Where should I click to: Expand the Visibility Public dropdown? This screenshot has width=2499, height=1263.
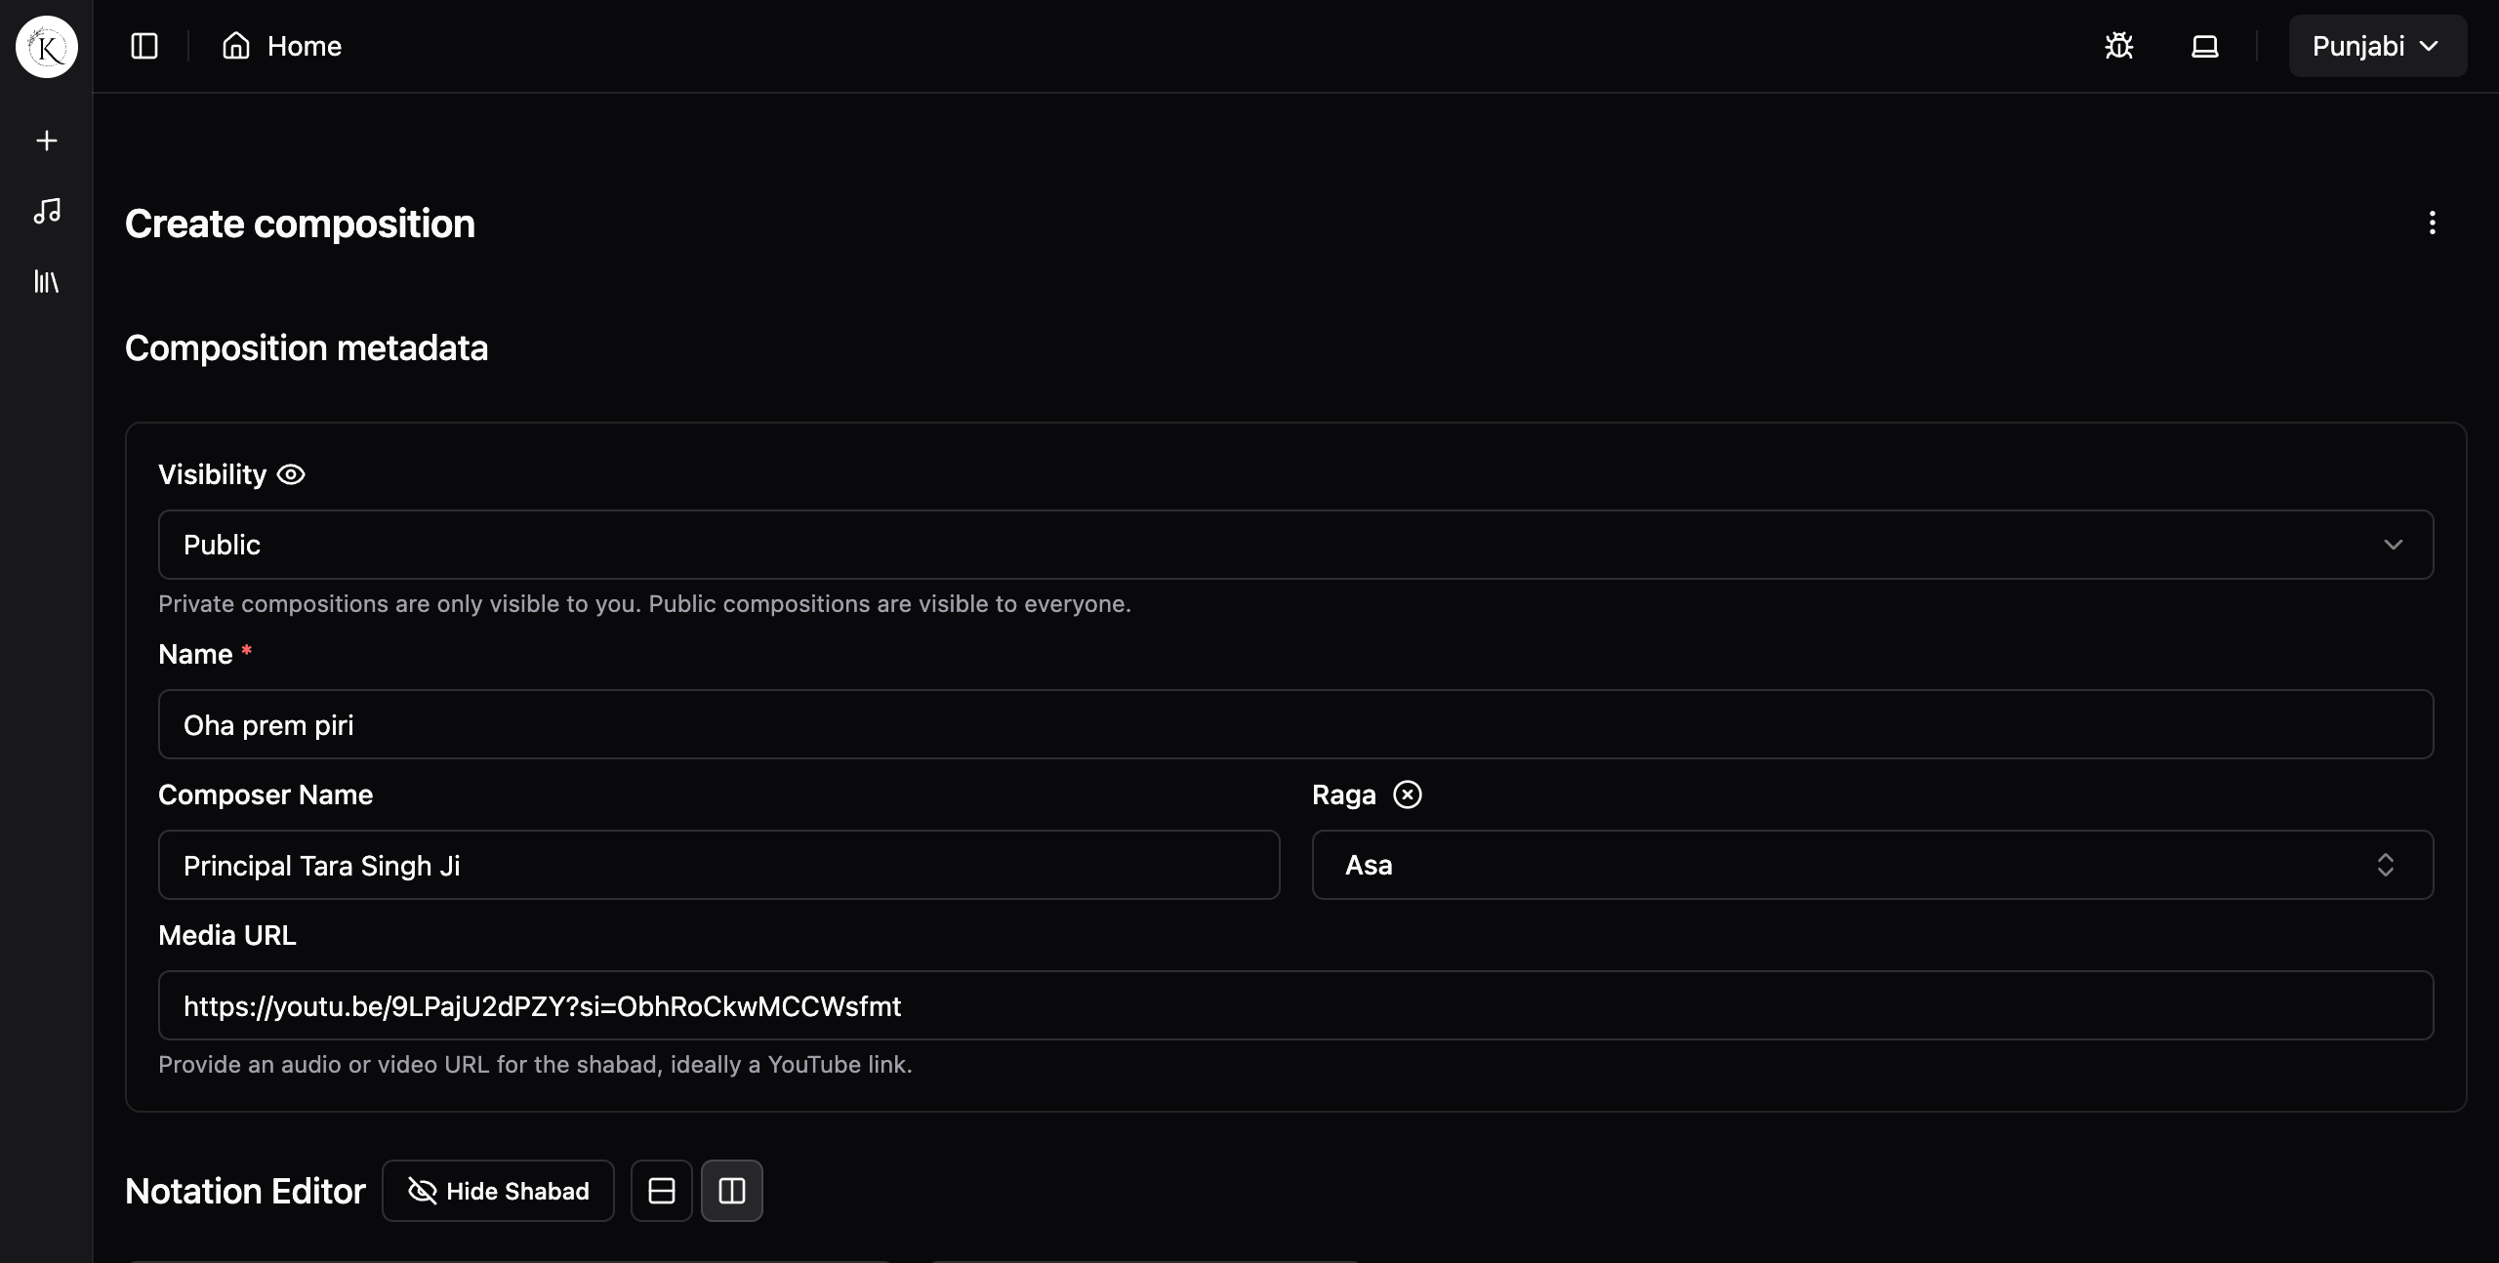click(1295, 545)
